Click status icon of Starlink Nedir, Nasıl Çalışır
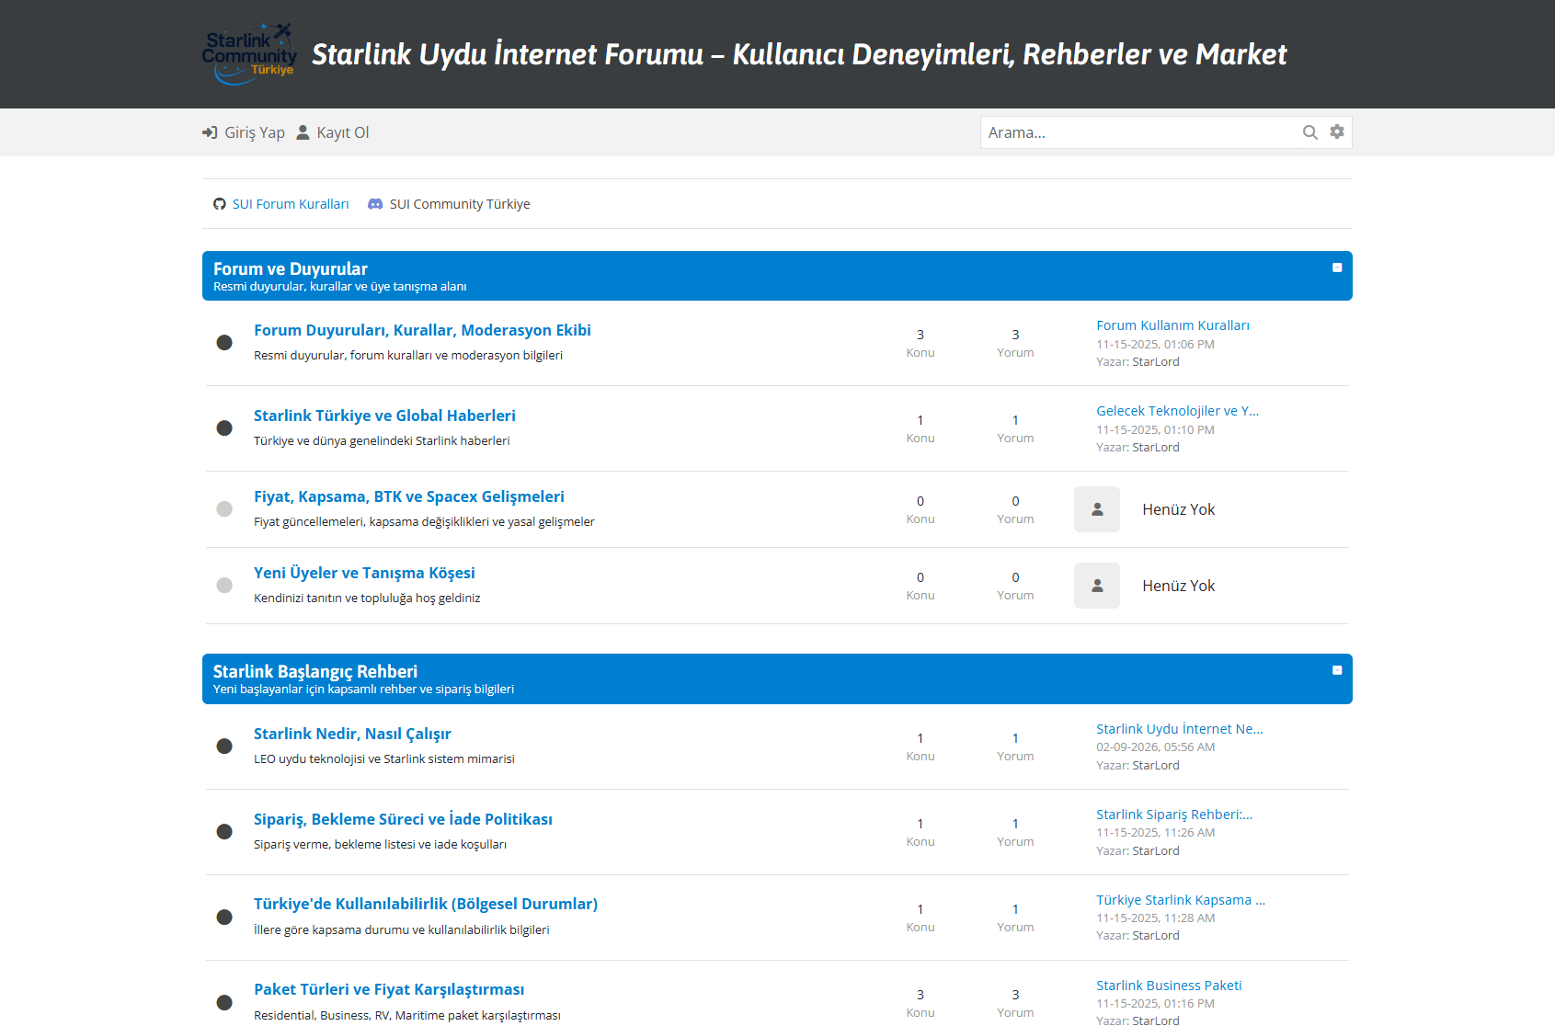 [224, 747]
